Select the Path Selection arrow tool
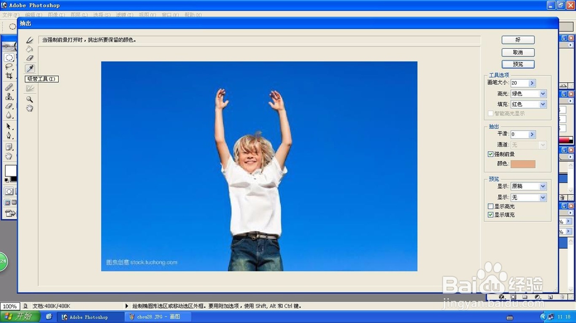Screen dimensions: 576x323 (9, 126)
